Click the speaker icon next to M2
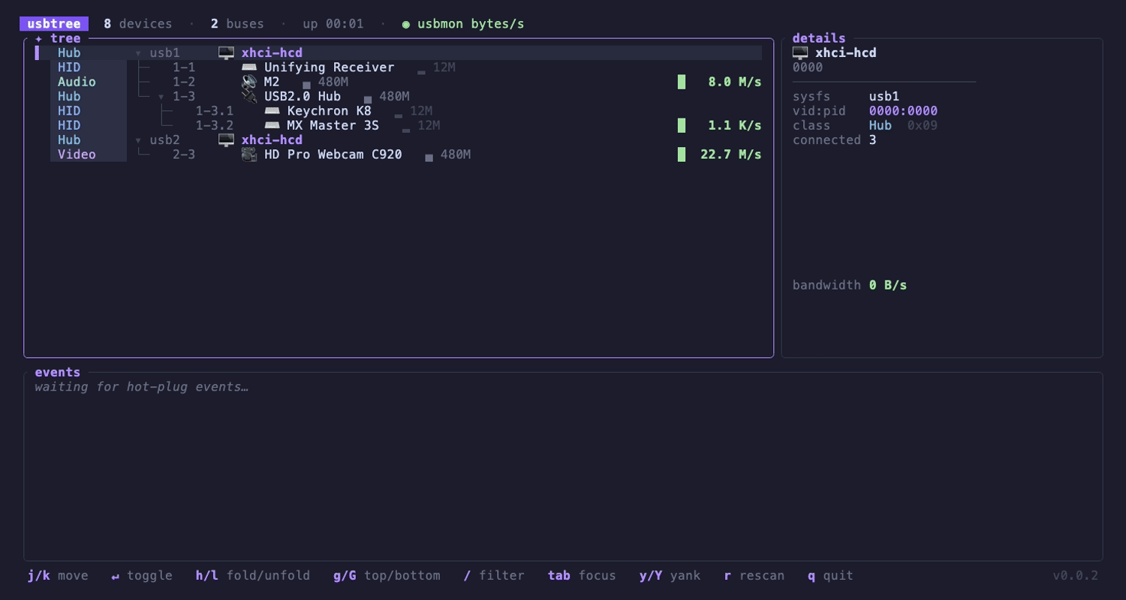Screen dimensions: 1126x600 (x=249, y=82)
